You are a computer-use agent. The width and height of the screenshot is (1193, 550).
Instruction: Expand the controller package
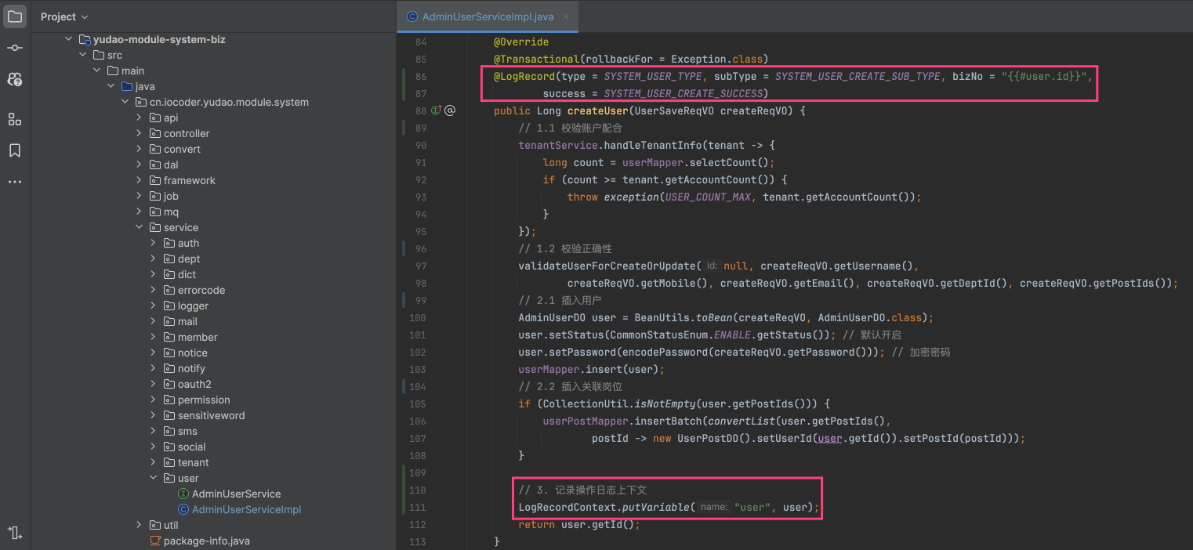(140, 133)
